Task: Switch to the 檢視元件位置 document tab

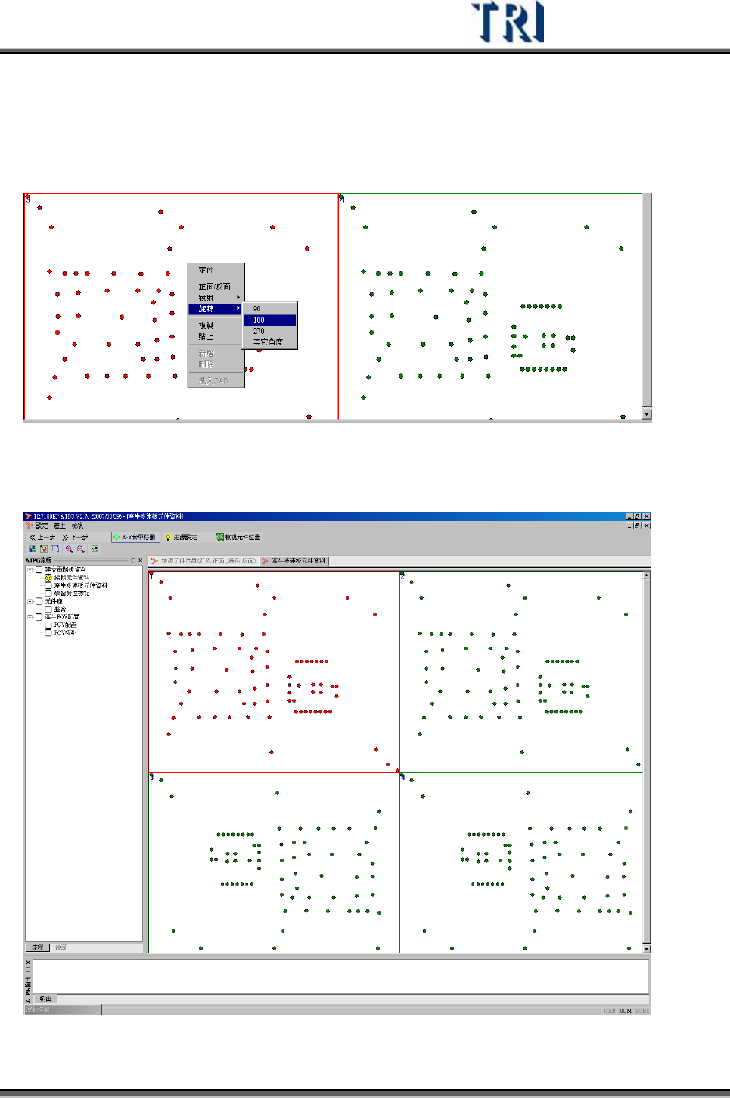Action: (203, 561)
